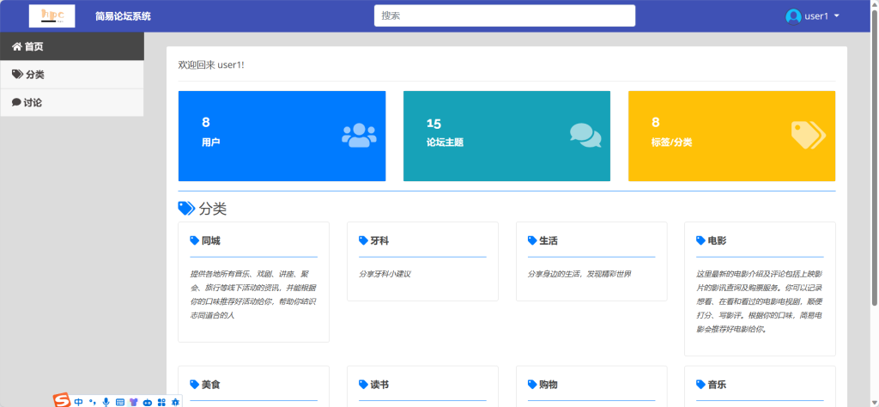Viewport: 879px width, 407px height.
Task: Select the tag icon beside 电影
Action: tap(700, 240)
